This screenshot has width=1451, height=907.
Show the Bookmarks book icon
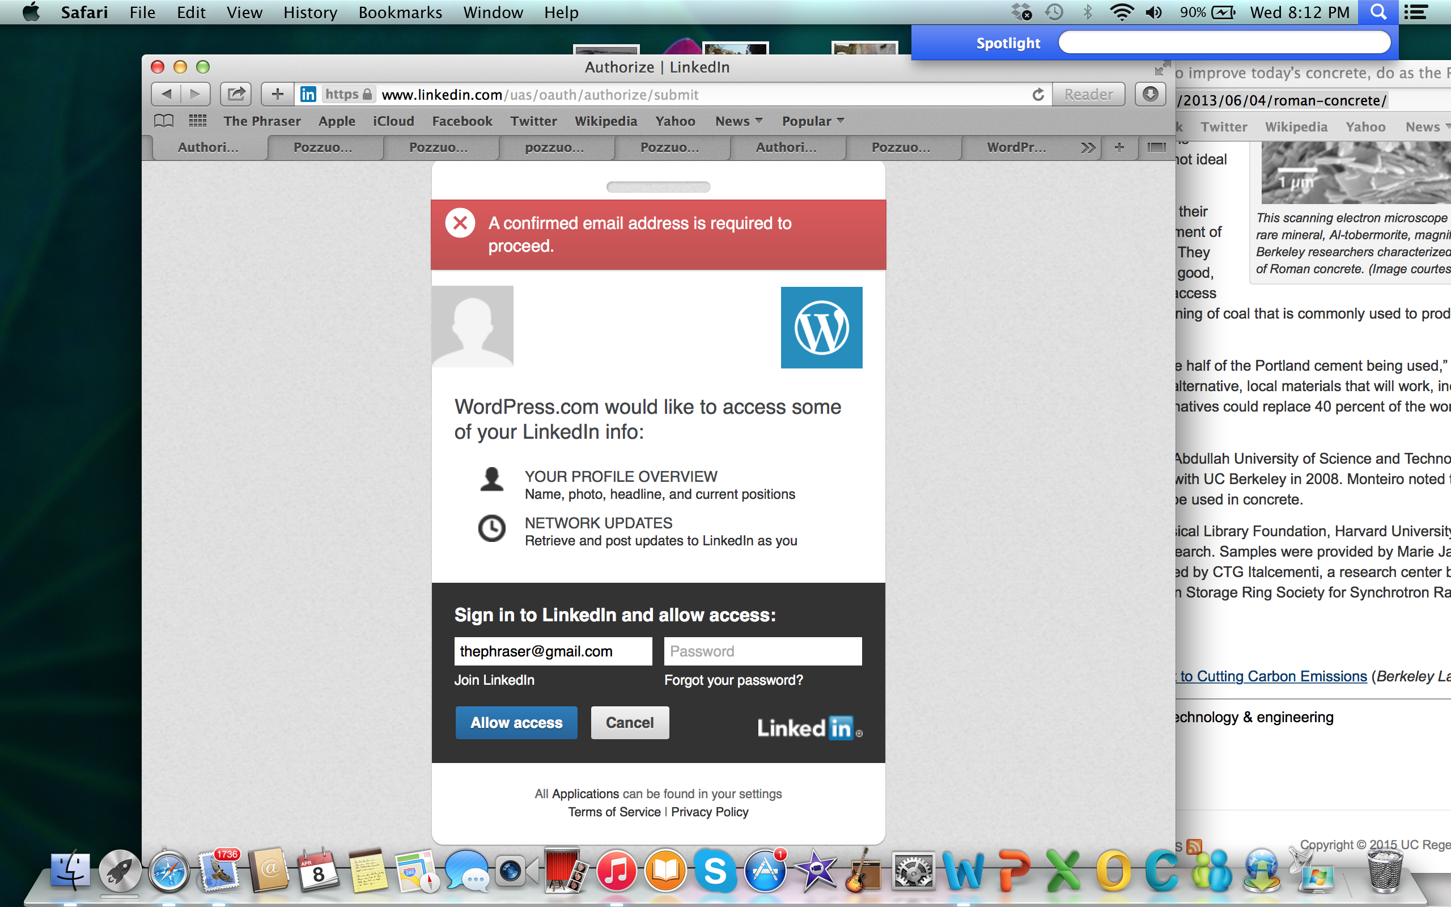pos(164,121)
